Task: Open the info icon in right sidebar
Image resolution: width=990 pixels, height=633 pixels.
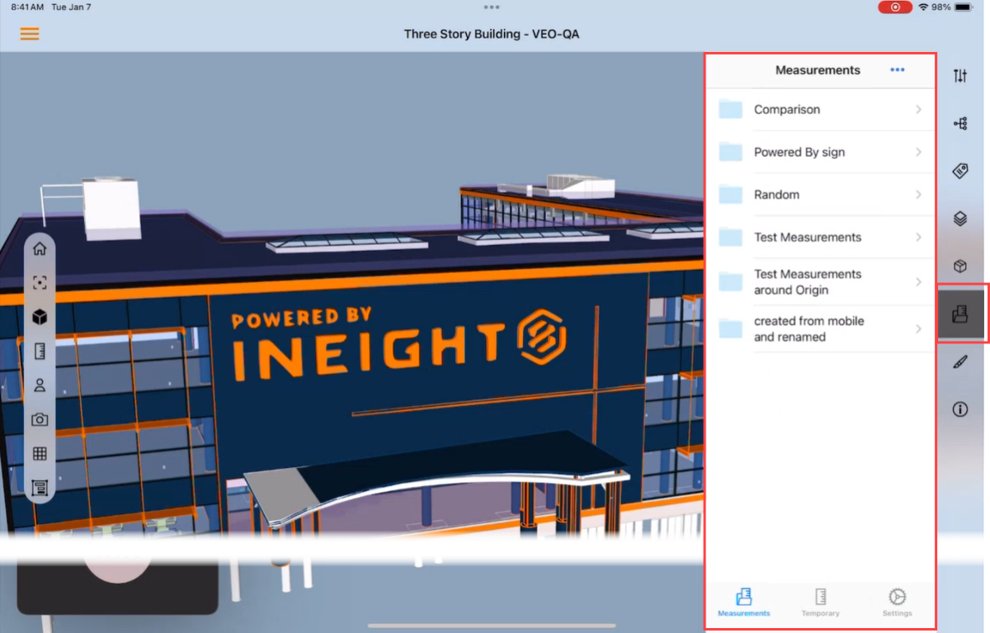Action: [x=960, y=409]
